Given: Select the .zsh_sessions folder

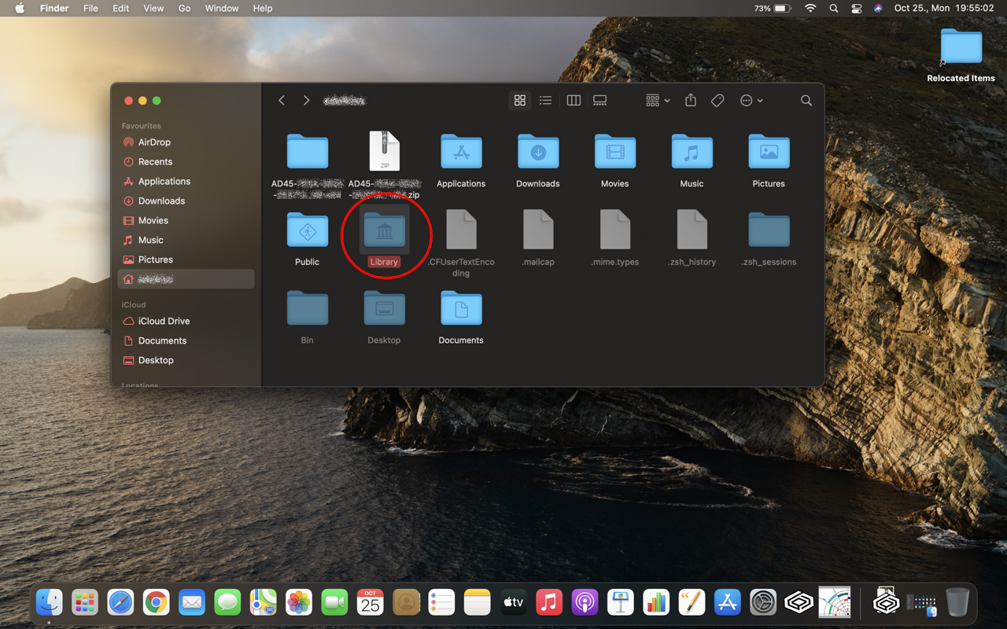Looking at the screenshot, I should tap(769, 230).
